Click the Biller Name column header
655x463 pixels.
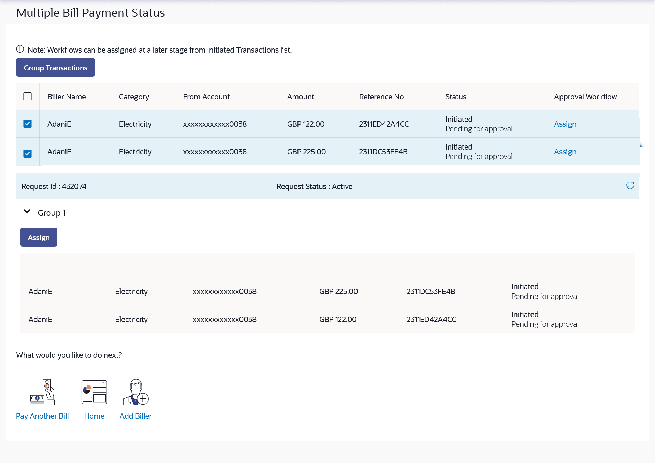coord(67,97)
